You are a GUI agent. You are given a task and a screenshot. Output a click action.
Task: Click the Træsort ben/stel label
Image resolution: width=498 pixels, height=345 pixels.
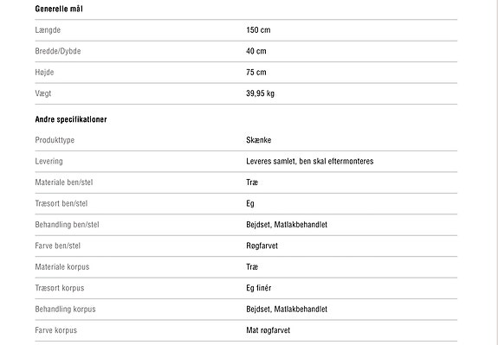[61, 203]
